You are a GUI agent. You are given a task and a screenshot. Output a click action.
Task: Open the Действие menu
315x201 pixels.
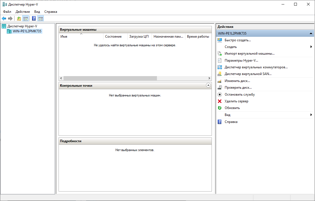click(x=23, y=12)
